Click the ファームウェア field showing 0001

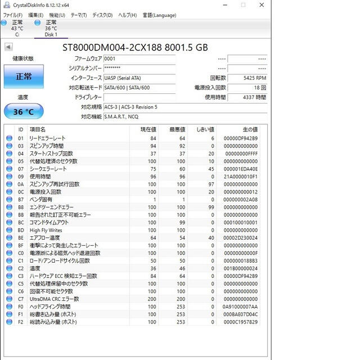(139, 58)
